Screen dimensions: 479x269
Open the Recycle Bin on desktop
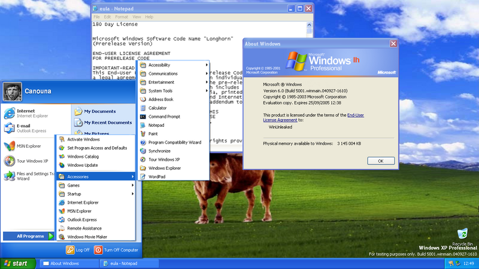click(462, 237)
